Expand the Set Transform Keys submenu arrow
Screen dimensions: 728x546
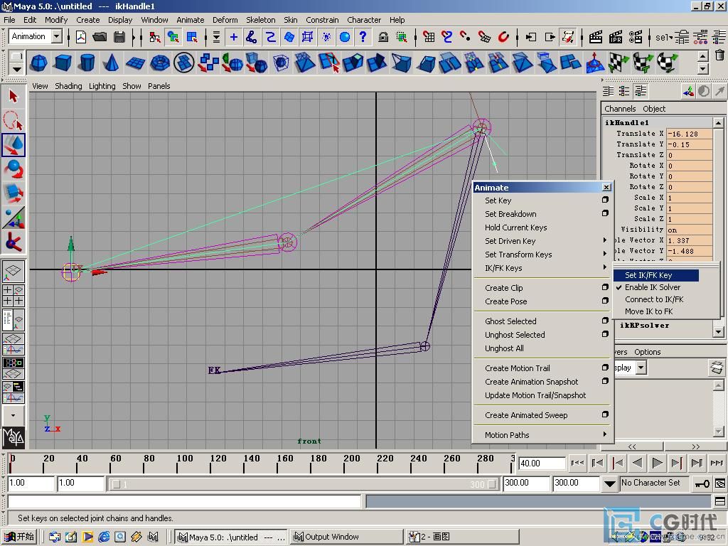[604, 254]
